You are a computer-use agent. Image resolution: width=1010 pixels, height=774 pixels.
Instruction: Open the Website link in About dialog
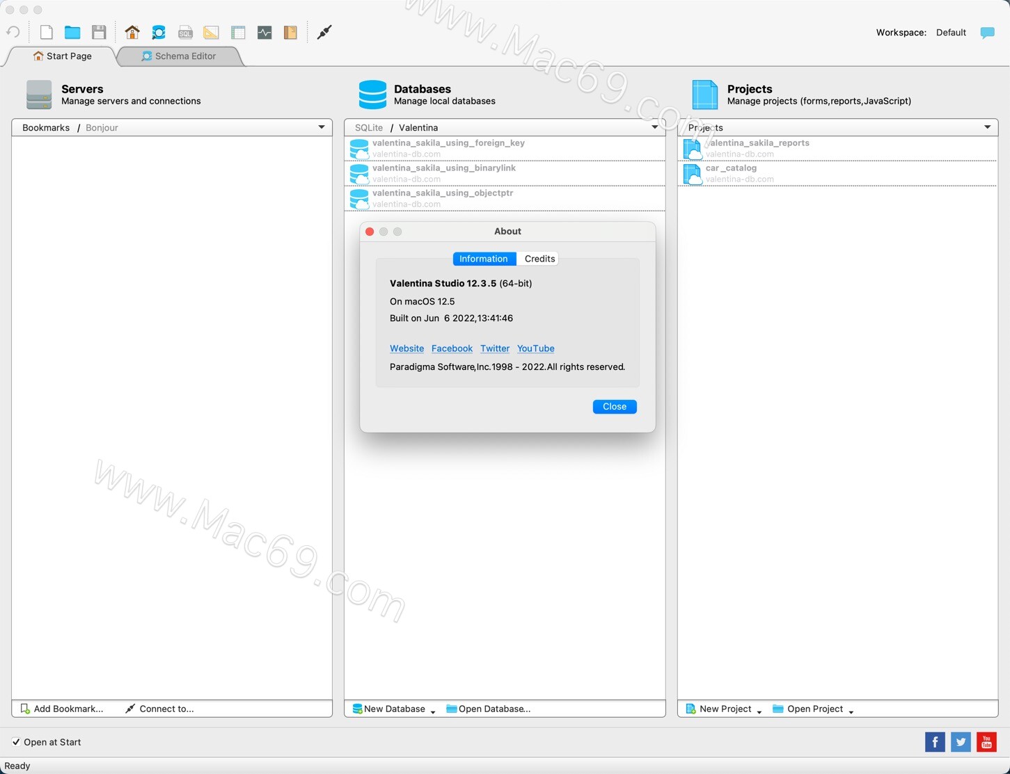coord(407,348)
